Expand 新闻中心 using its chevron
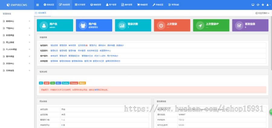 point(29,21)
